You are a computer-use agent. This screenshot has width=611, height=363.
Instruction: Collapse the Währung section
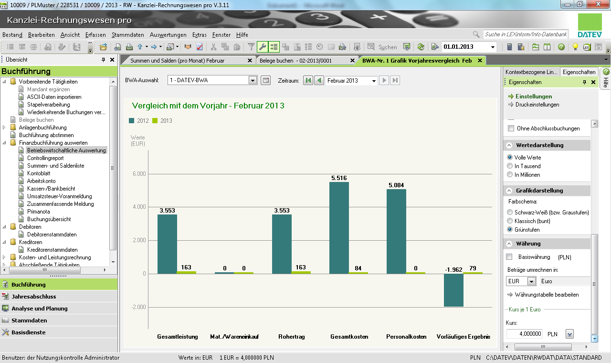(509, 244)
